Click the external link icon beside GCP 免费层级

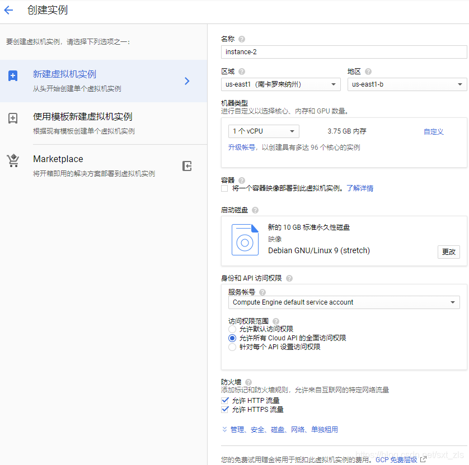423,459
